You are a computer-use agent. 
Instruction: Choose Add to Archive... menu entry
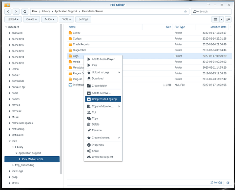point(103,93)
